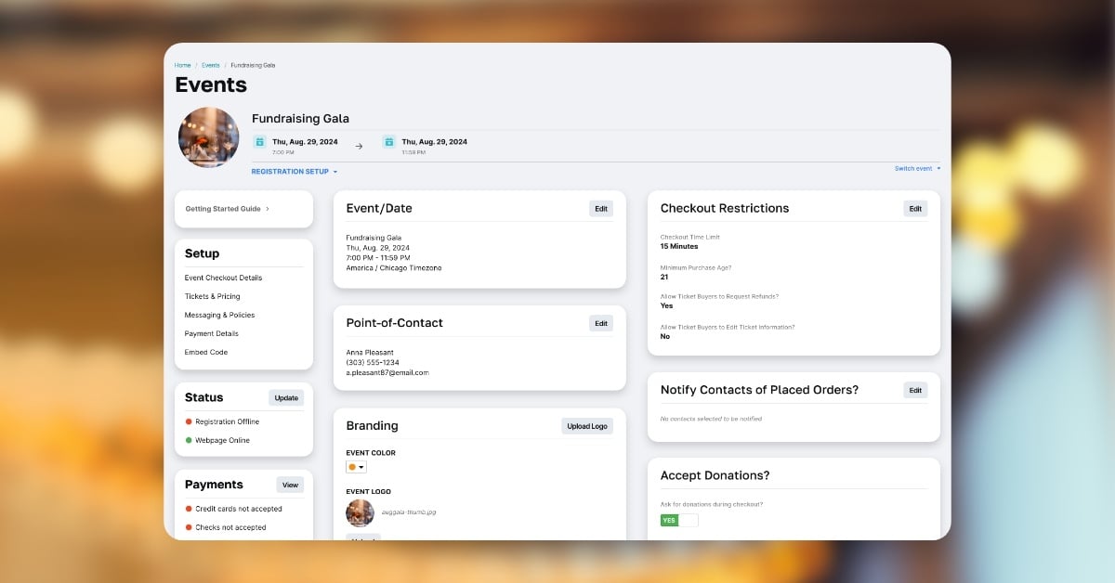This screenshot has width=1115, height=583.
Task: Open the Registration Setup dropdown
Action: click(295, 172)
